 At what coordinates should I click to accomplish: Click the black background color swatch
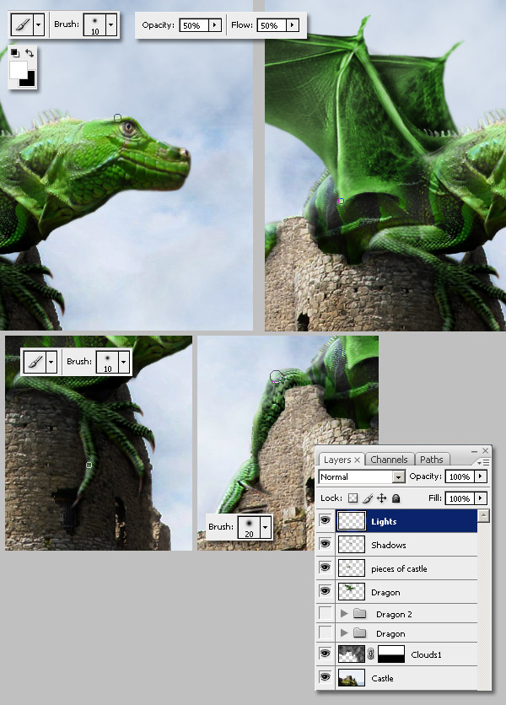point(29,80)
